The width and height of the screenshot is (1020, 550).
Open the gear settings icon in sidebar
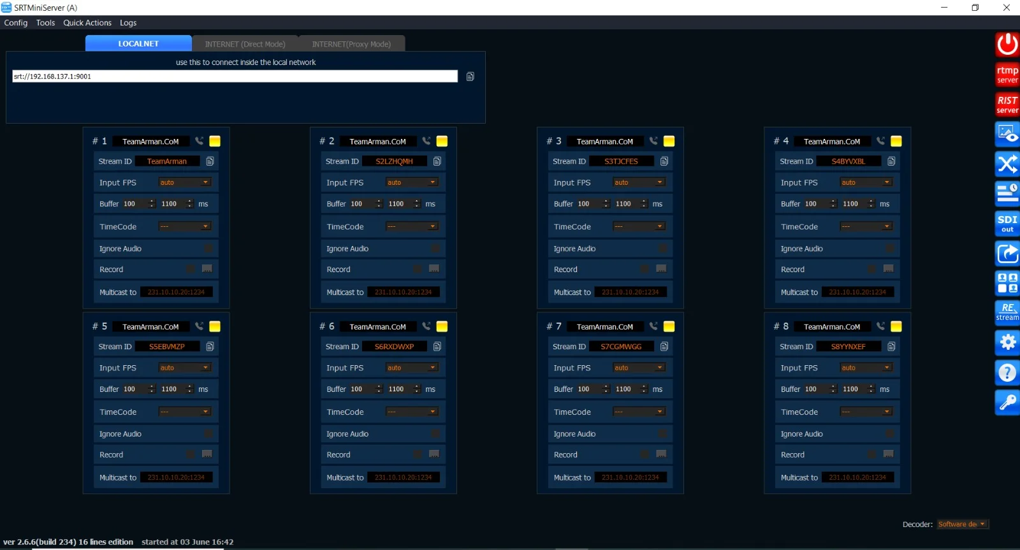tap(1007, 342)
